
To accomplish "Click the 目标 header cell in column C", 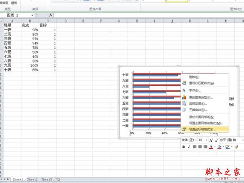I will click(48, 25).
